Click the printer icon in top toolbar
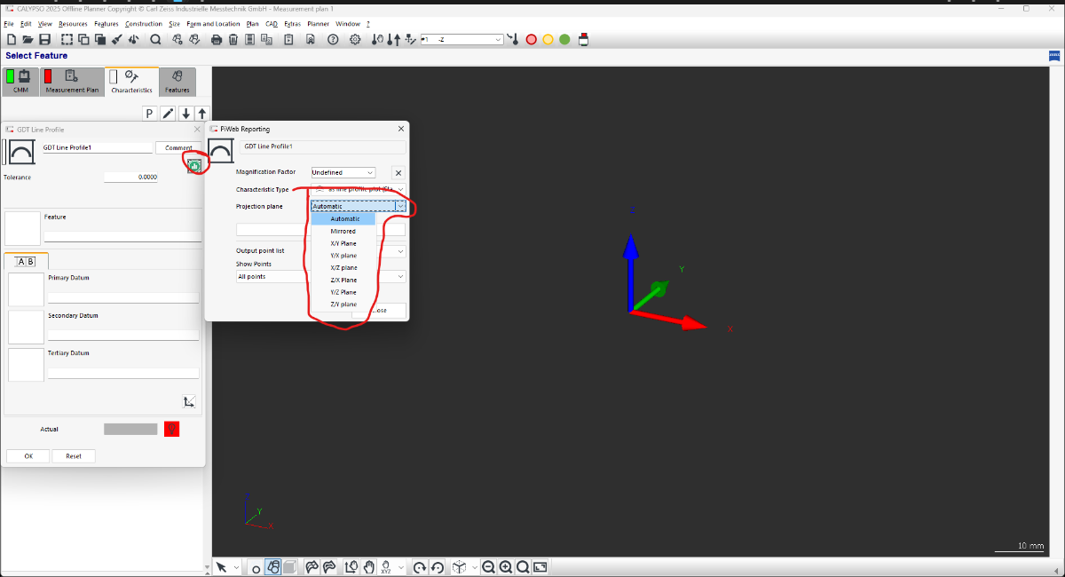1065x577 pixels. tap(217, 40)
